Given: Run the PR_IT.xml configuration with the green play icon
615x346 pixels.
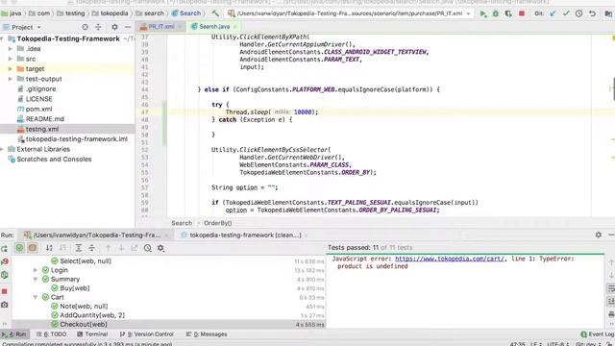Looking at the screenshot, I should coord(483,13).
